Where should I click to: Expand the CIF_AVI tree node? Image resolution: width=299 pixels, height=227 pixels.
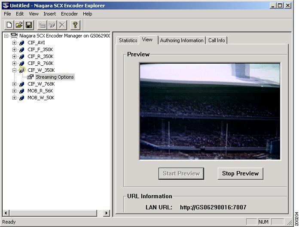coord(14,43)
